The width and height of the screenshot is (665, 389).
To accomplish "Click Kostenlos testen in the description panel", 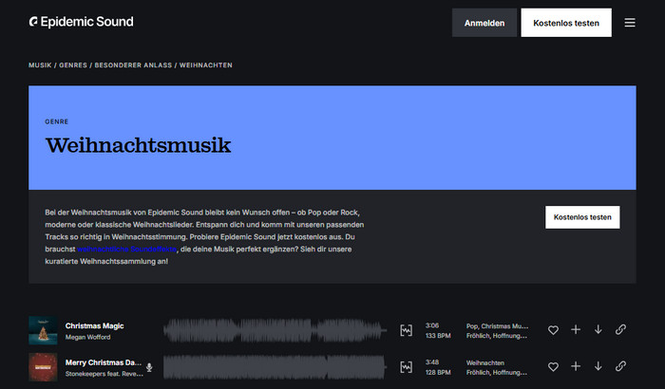I will [x=582, y=217].
